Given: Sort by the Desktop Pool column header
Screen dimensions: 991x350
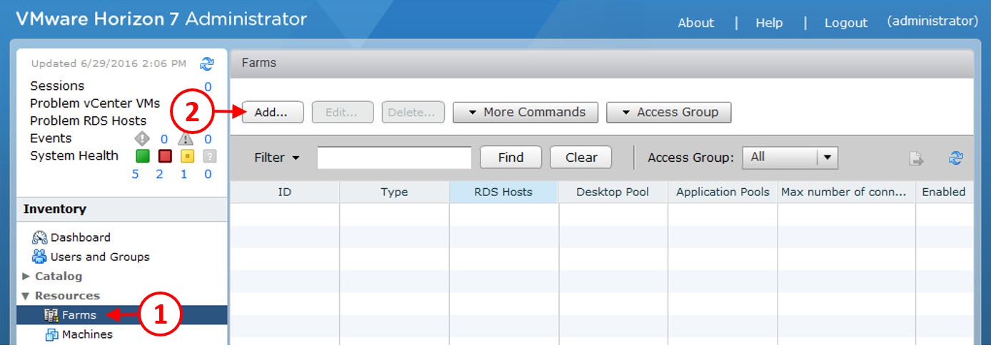Looking at the screenshot, I should point(613,192).
